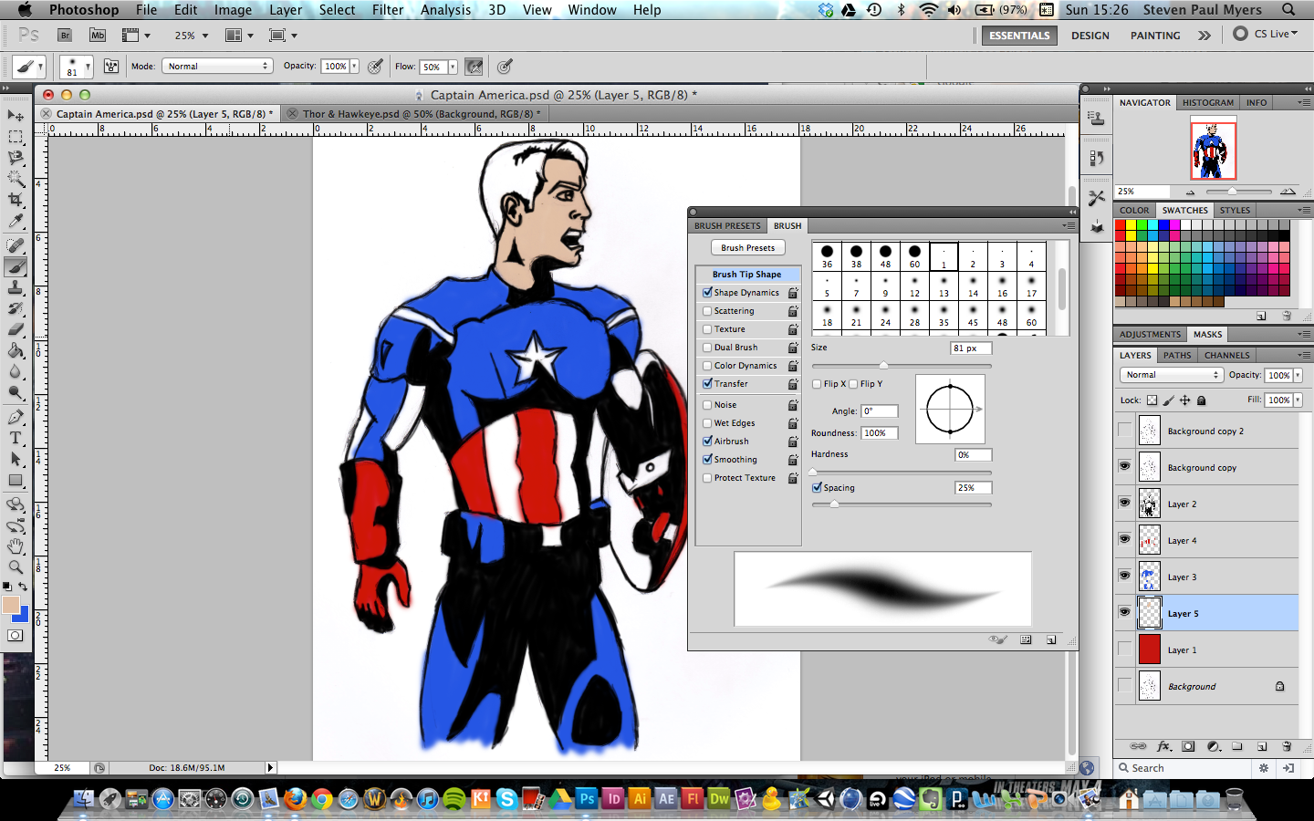
Task: Select the Clone Stamp tool
Action: tap(16, 287)
